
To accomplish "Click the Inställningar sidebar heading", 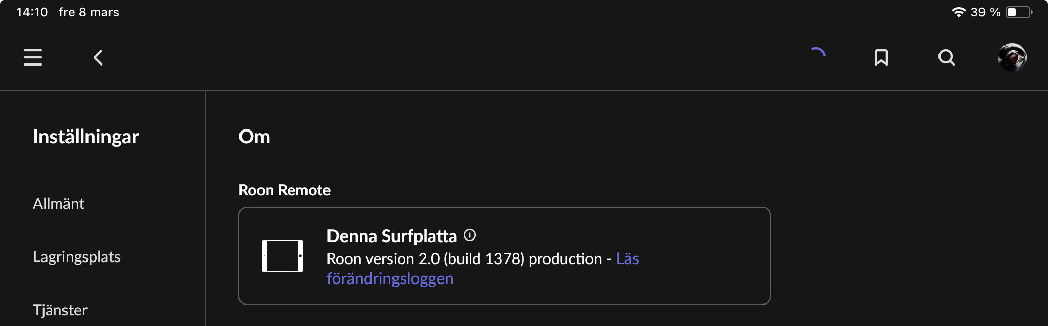I will (86, 137).
